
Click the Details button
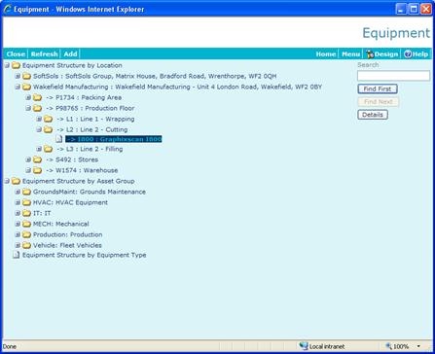pyautogui.click(x=373, y=115)
